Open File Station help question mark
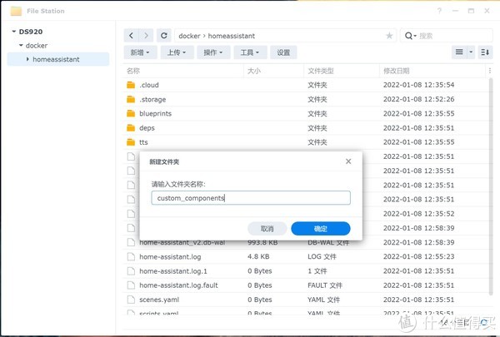The width and height of the screenshot is (500, 337). pos(439,11)
